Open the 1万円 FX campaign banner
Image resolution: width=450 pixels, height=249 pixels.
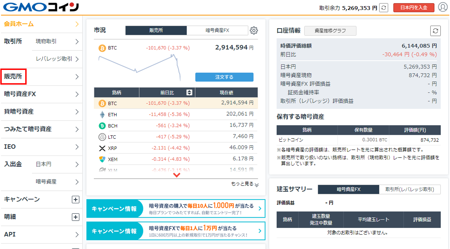(x=176, y=231)
